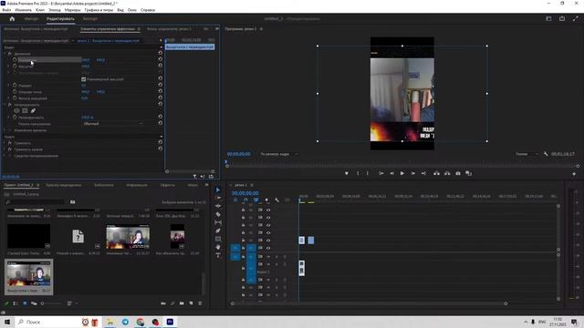Image resolution: width=584 pixels, height=328 pixels.
Task: Click the Lift button
Action: (x=436, y=173)
